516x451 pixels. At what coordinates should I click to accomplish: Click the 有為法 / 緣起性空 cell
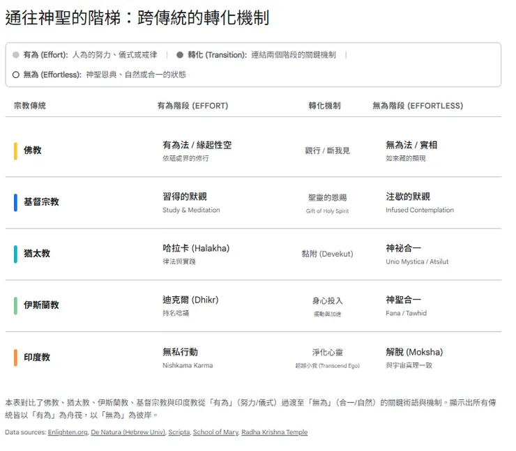coord(197,145)
